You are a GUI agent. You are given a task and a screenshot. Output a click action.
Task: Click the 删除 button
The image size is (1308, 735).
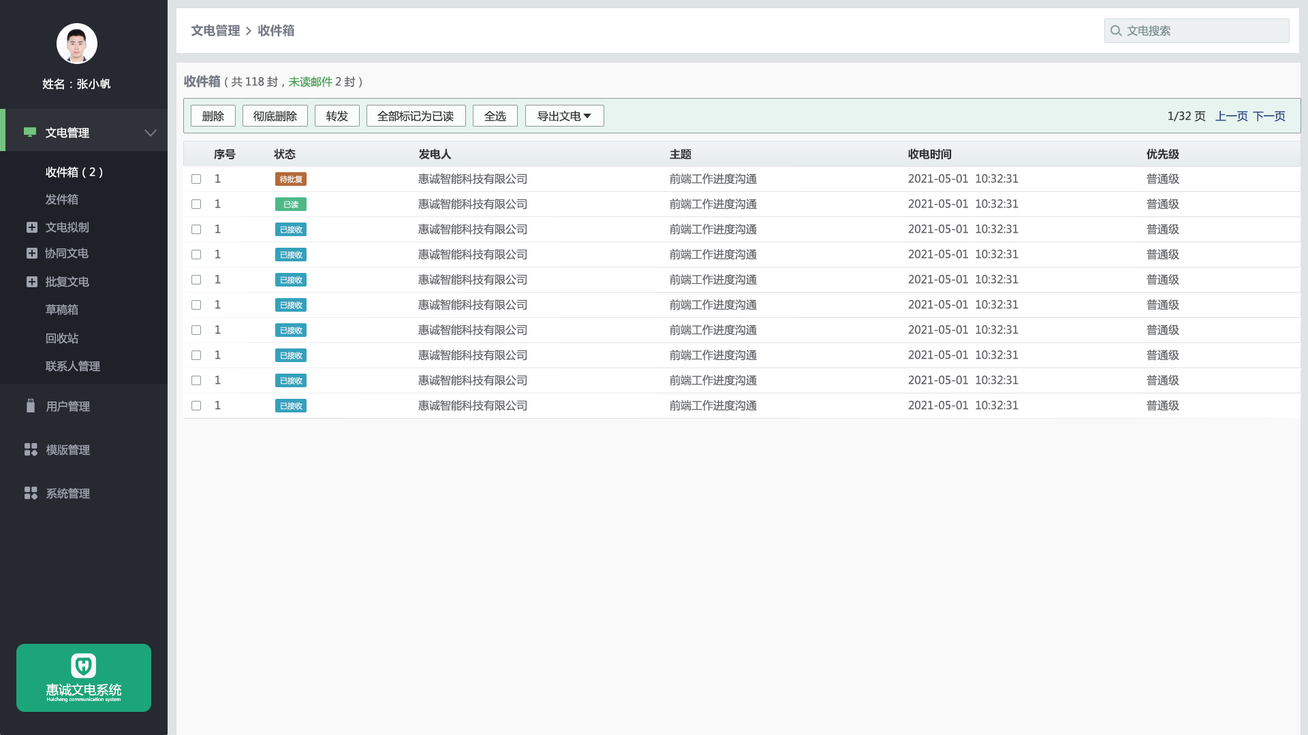tap(213, 116)
